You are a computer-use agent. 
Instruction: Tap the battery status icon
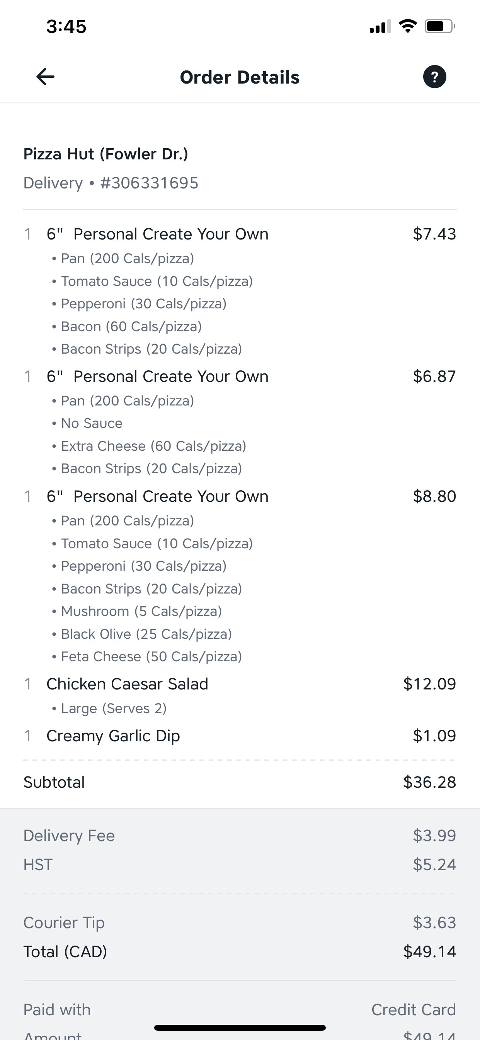[x=439, y=27]
